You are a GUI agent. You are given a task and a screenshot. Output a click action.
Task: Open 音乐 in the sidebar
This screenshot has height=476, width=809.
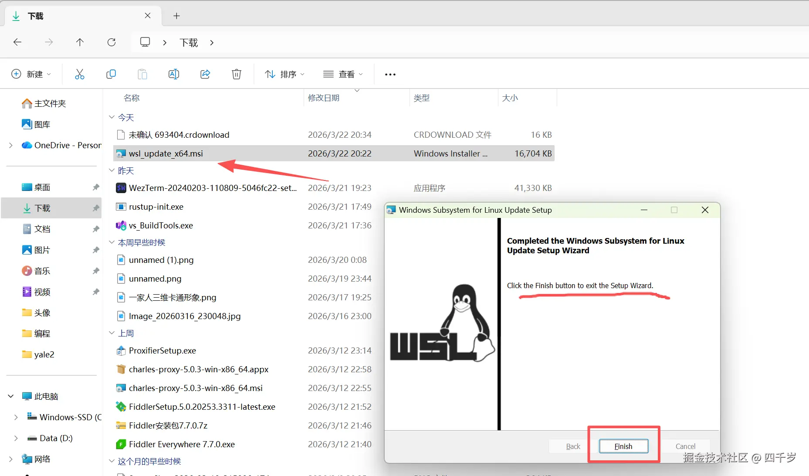pos(36,271)
